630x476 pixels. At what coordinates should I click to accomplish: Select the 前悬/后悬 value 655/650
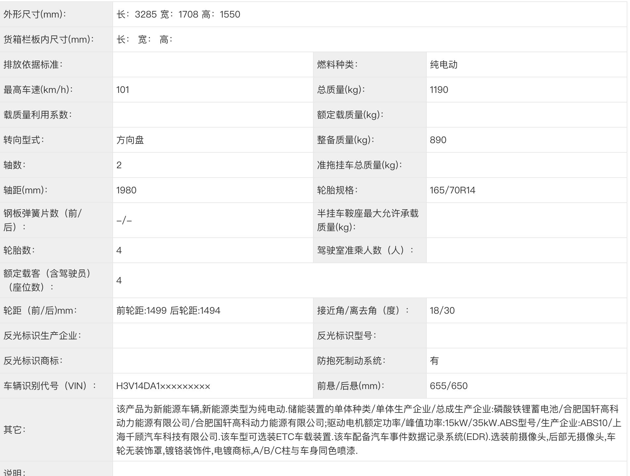pyautogui.click(x=449, y=386)
